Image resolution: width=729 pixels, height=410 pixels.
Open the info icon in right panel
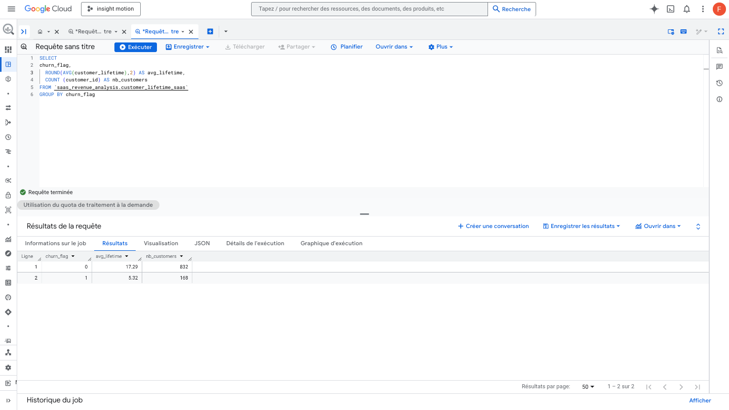(719, 99)
